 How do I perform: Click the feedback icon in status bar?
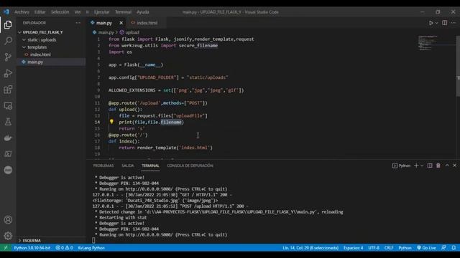point(444,248)
